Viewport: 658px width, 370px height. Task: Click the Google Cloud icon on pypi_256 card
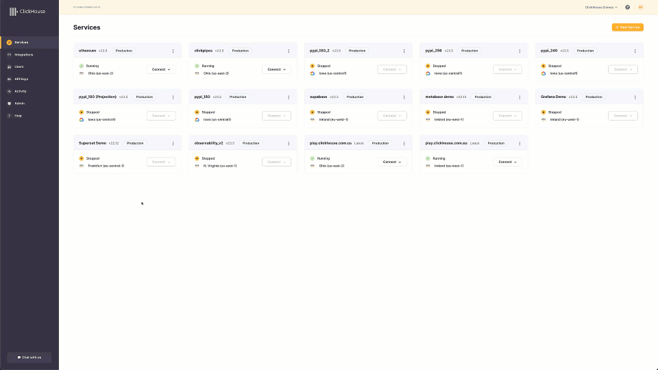click(428, 73)
